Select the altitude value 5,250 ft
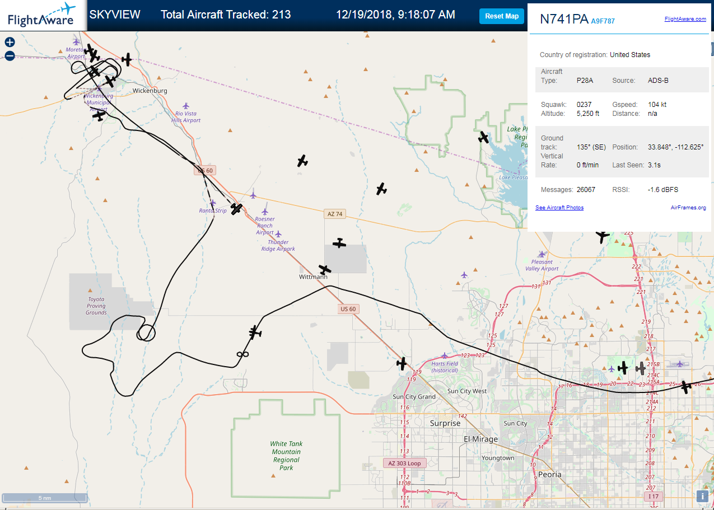This screenshot has width=714, height=510. click(x=588, y=114)
